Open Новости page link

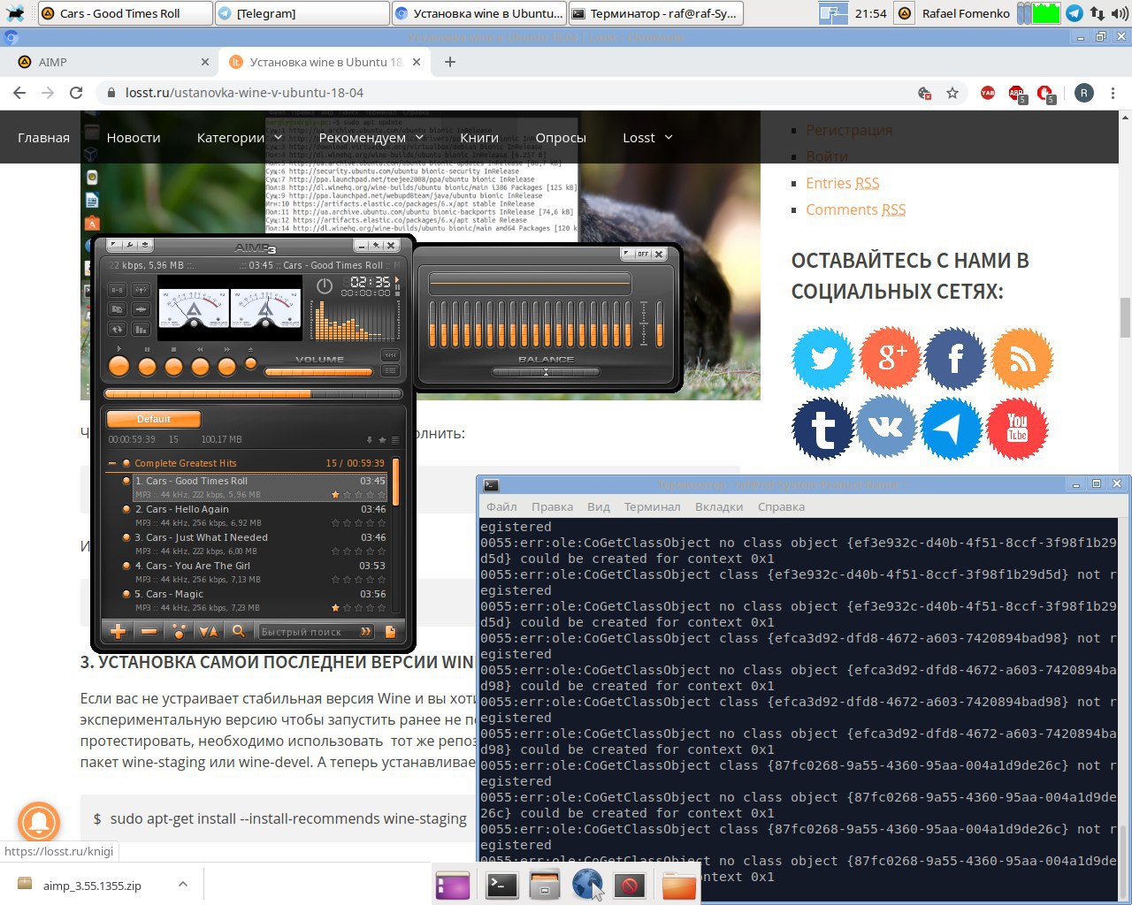click(134, 137)
